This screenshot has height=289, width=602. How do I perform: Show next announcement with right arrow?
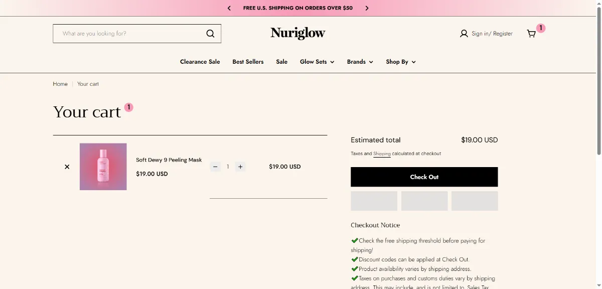tap(367, 8)
